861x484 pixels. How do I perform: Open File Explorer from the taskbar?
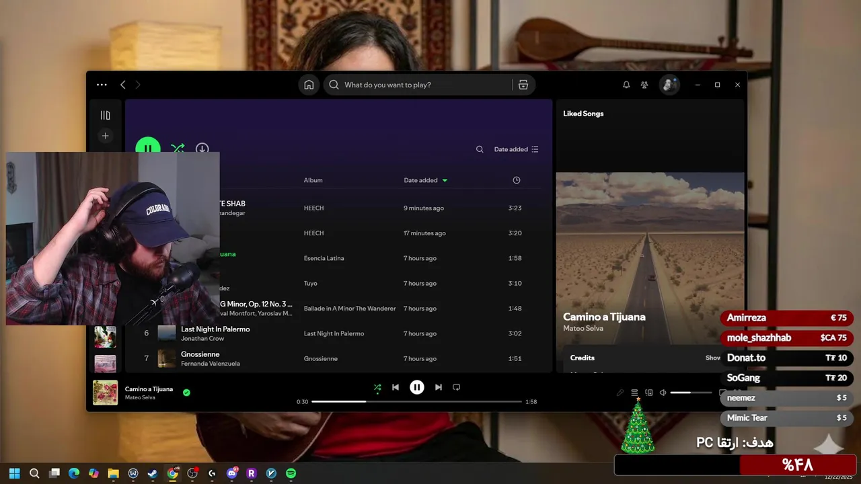[113, 473]
